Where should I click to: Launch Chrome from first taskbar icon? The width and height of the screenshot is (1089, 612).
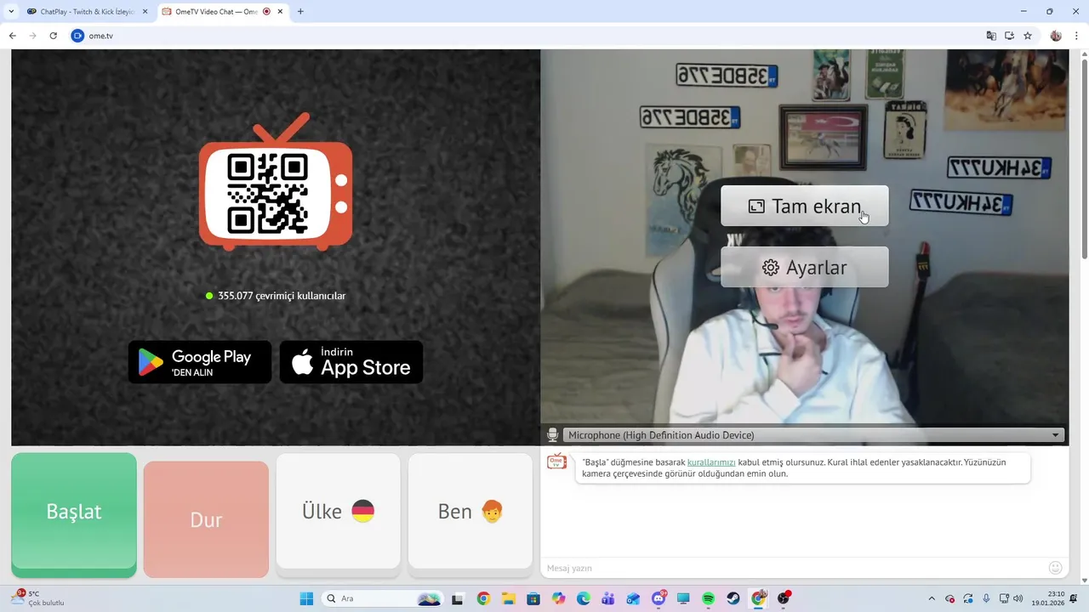coord(483,598)
